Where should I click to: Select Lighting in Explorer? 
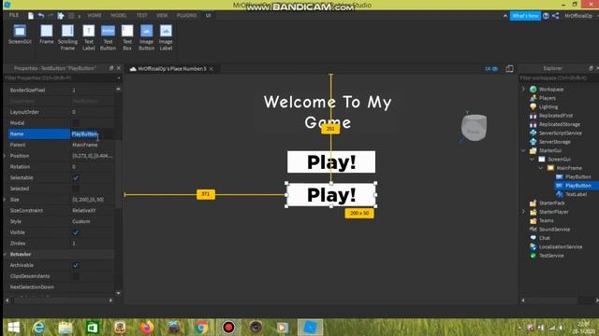548,106
